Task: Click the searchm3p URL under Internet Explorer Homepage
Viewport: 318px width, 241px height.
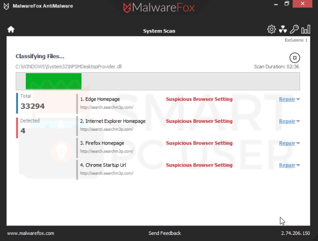Action: [x=106, y=129]
